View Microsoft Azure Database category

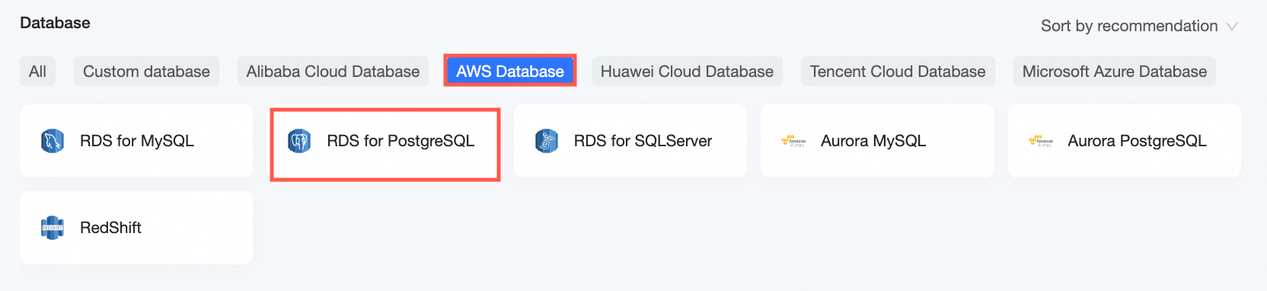pyautogui.click(x=1115, y=72)
